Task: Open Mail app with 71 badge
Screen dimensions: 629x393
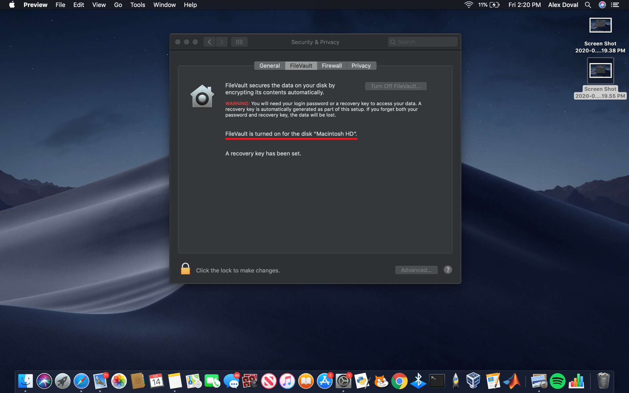Action: pos(100,381)
